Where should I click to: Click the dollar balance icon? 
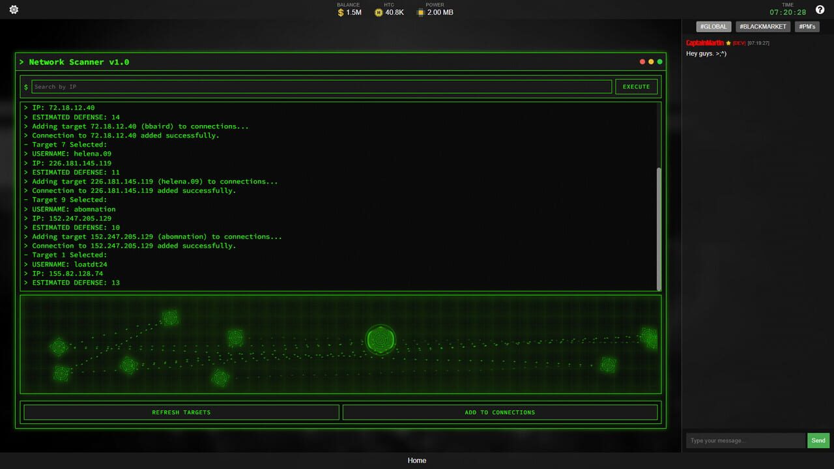pyautogui.click(x=341, y=12)
